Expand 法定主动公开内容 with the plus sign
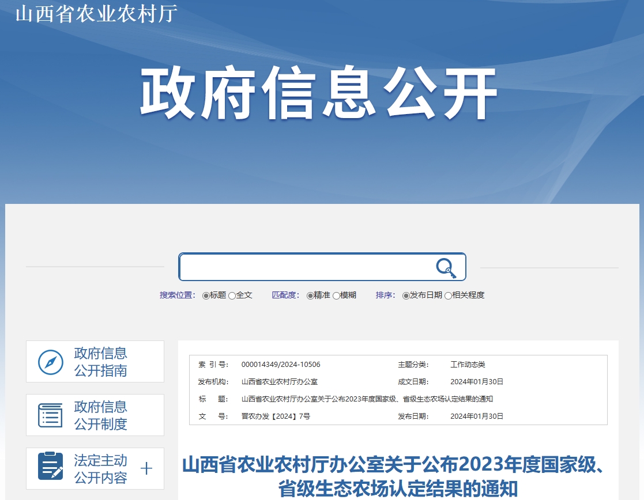644x500 pixels. coord(146,468)
